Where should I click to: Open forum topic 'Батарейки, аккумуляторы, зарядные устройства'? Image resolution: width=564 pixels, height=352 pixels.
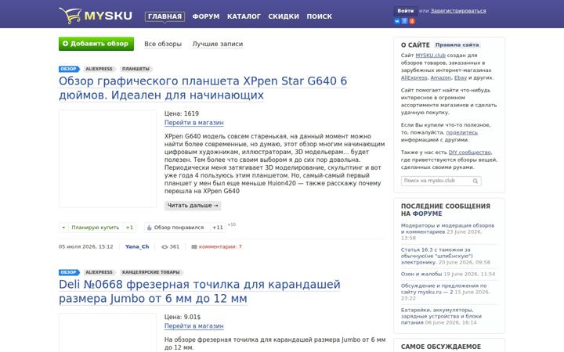coord(441,316)
